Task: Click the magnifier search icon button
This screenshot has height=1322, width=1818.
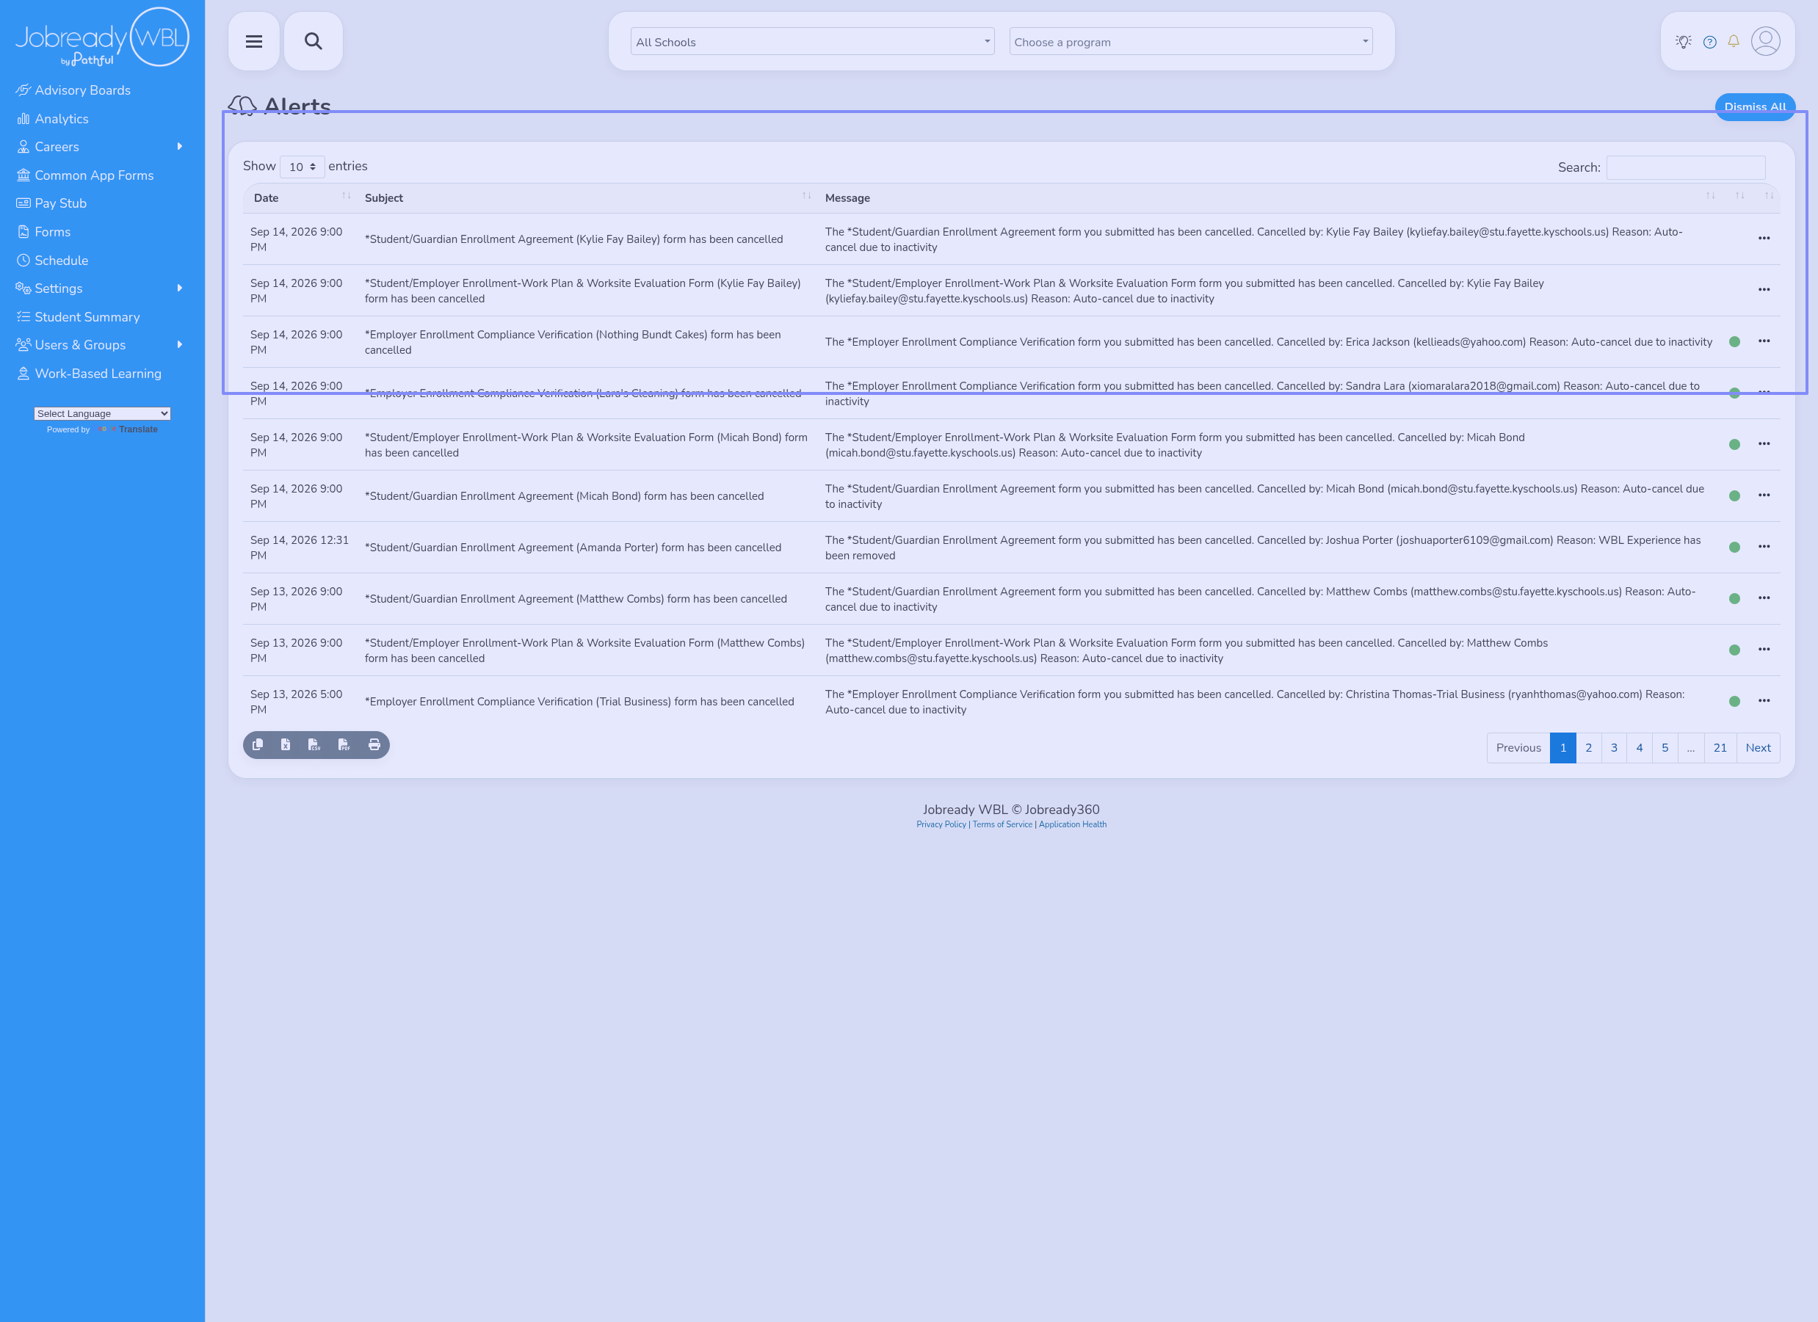Action: click(314, 42)
